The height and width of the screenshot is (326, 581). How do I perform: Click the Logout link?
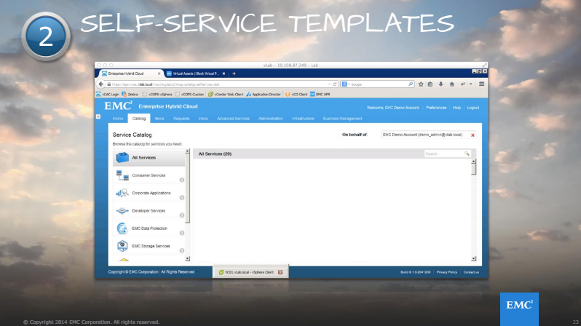[473, 108]
